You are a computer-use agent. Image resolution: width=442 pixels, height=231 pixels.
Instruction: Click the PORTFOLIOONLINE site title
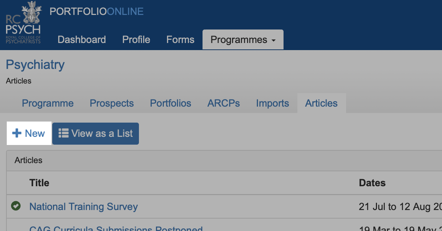[x=96, y=11]
